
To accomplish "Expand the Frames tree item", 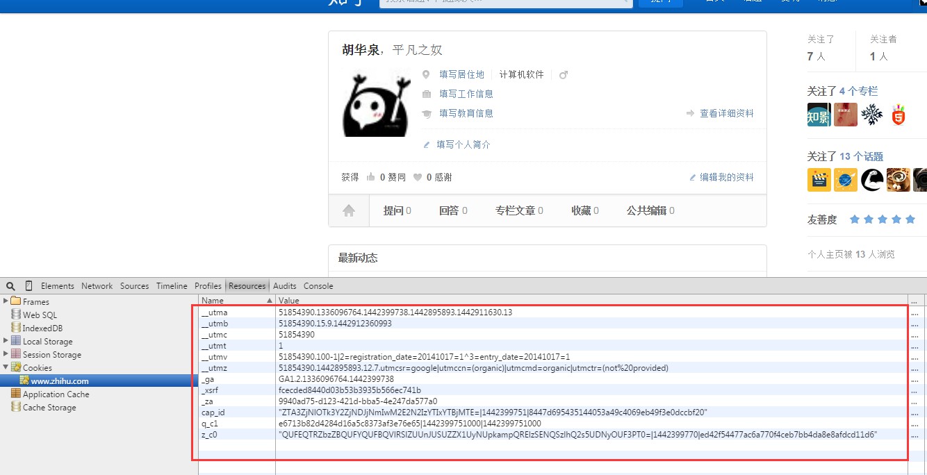I will pos(4,301).
